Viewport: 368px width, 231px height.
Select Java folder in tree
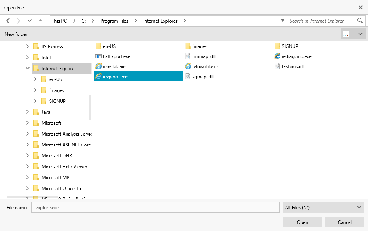coord(46,112)
